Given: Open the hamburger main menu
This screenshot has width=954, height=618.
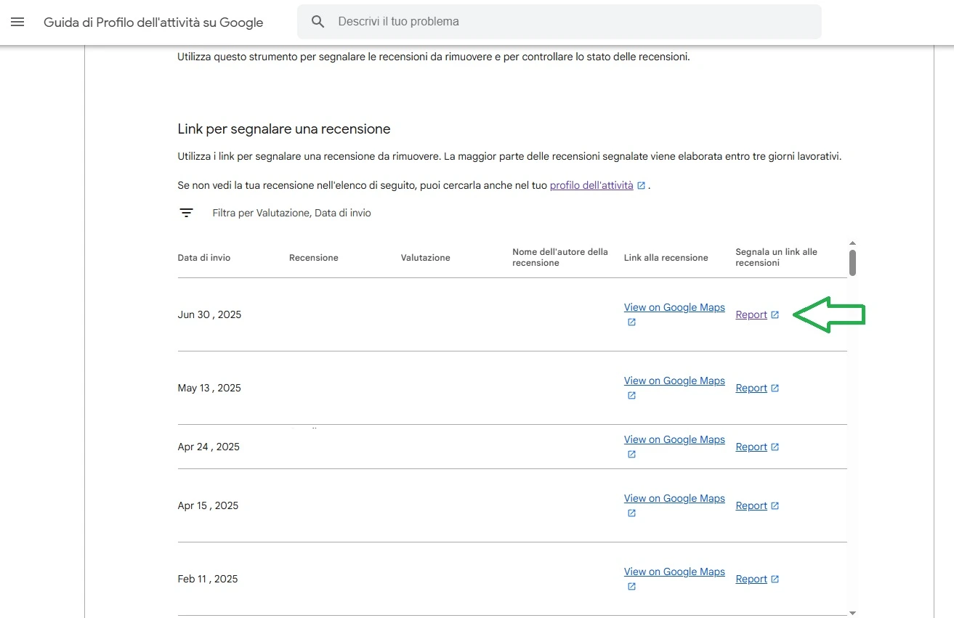Looking at the screenshot, I should pyautogui.click(x=17, y=22).
